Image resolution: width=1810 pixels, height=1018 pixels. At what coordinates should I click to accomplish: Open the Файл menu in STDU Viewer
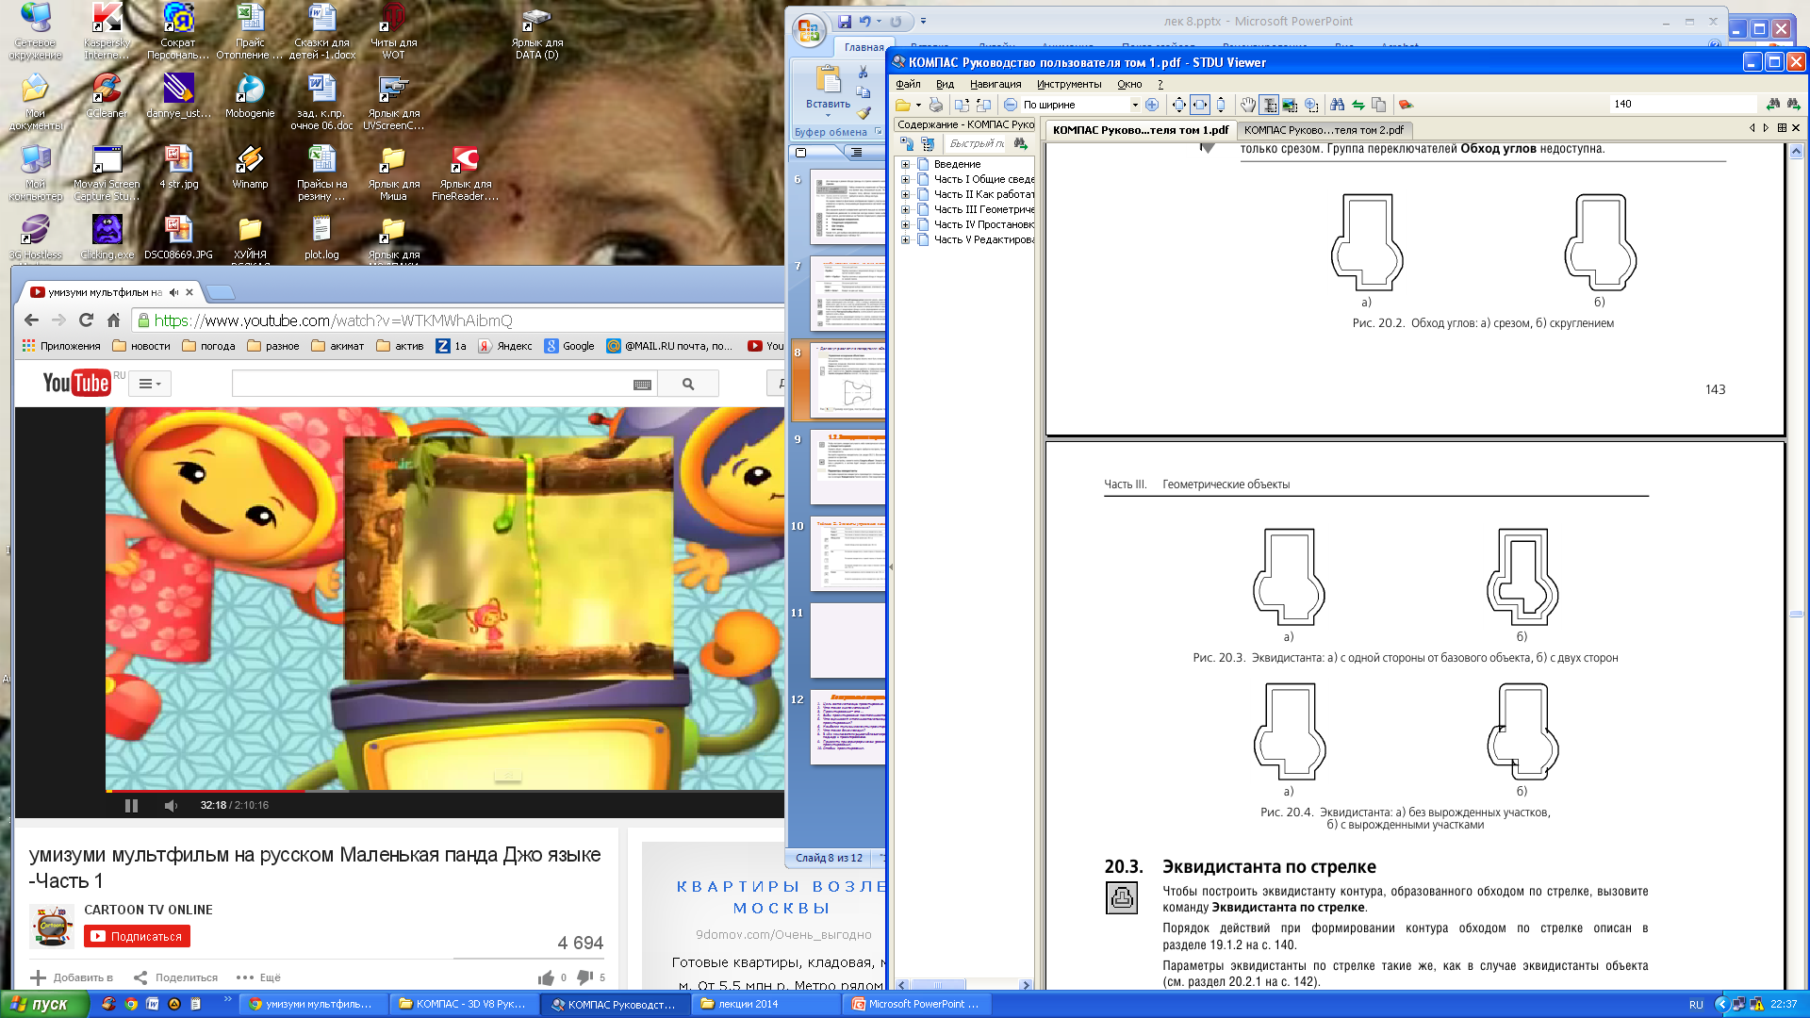click(x=908, y=84)
